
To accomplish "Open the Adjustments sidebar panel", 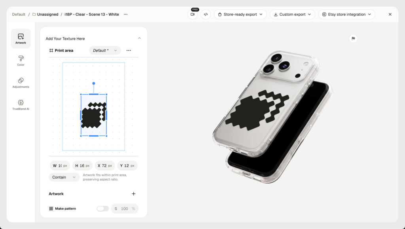I will pos(21,83).
